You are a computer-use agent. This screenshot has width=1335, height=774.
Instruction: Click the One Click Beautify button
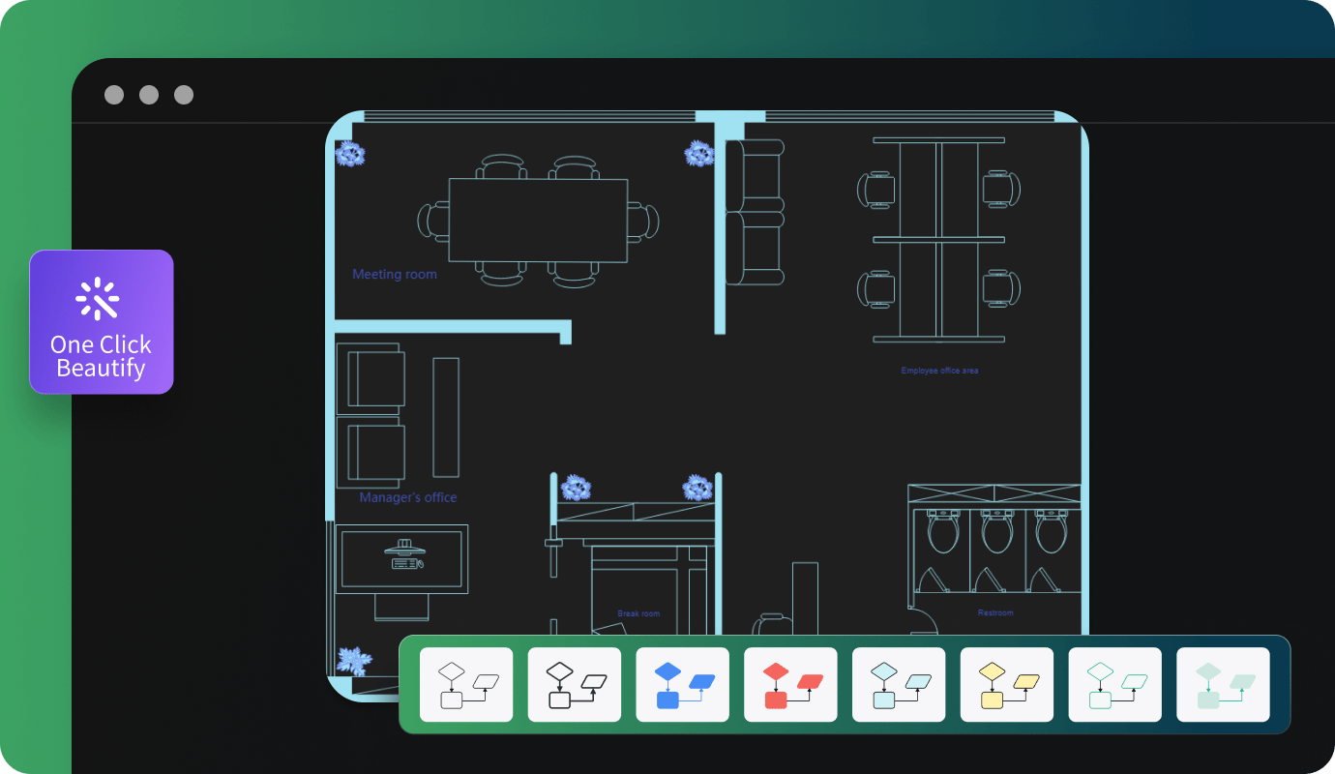point(102,322)
